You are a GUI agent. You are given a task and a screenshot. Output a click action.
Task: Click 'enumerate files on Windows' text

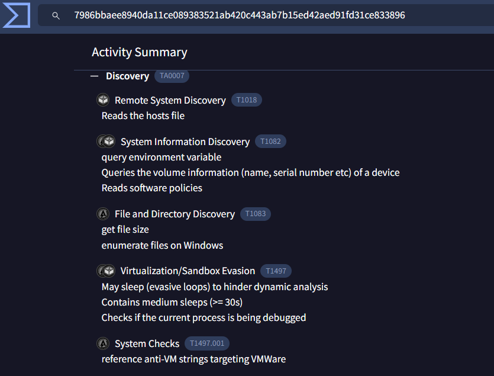162,245
